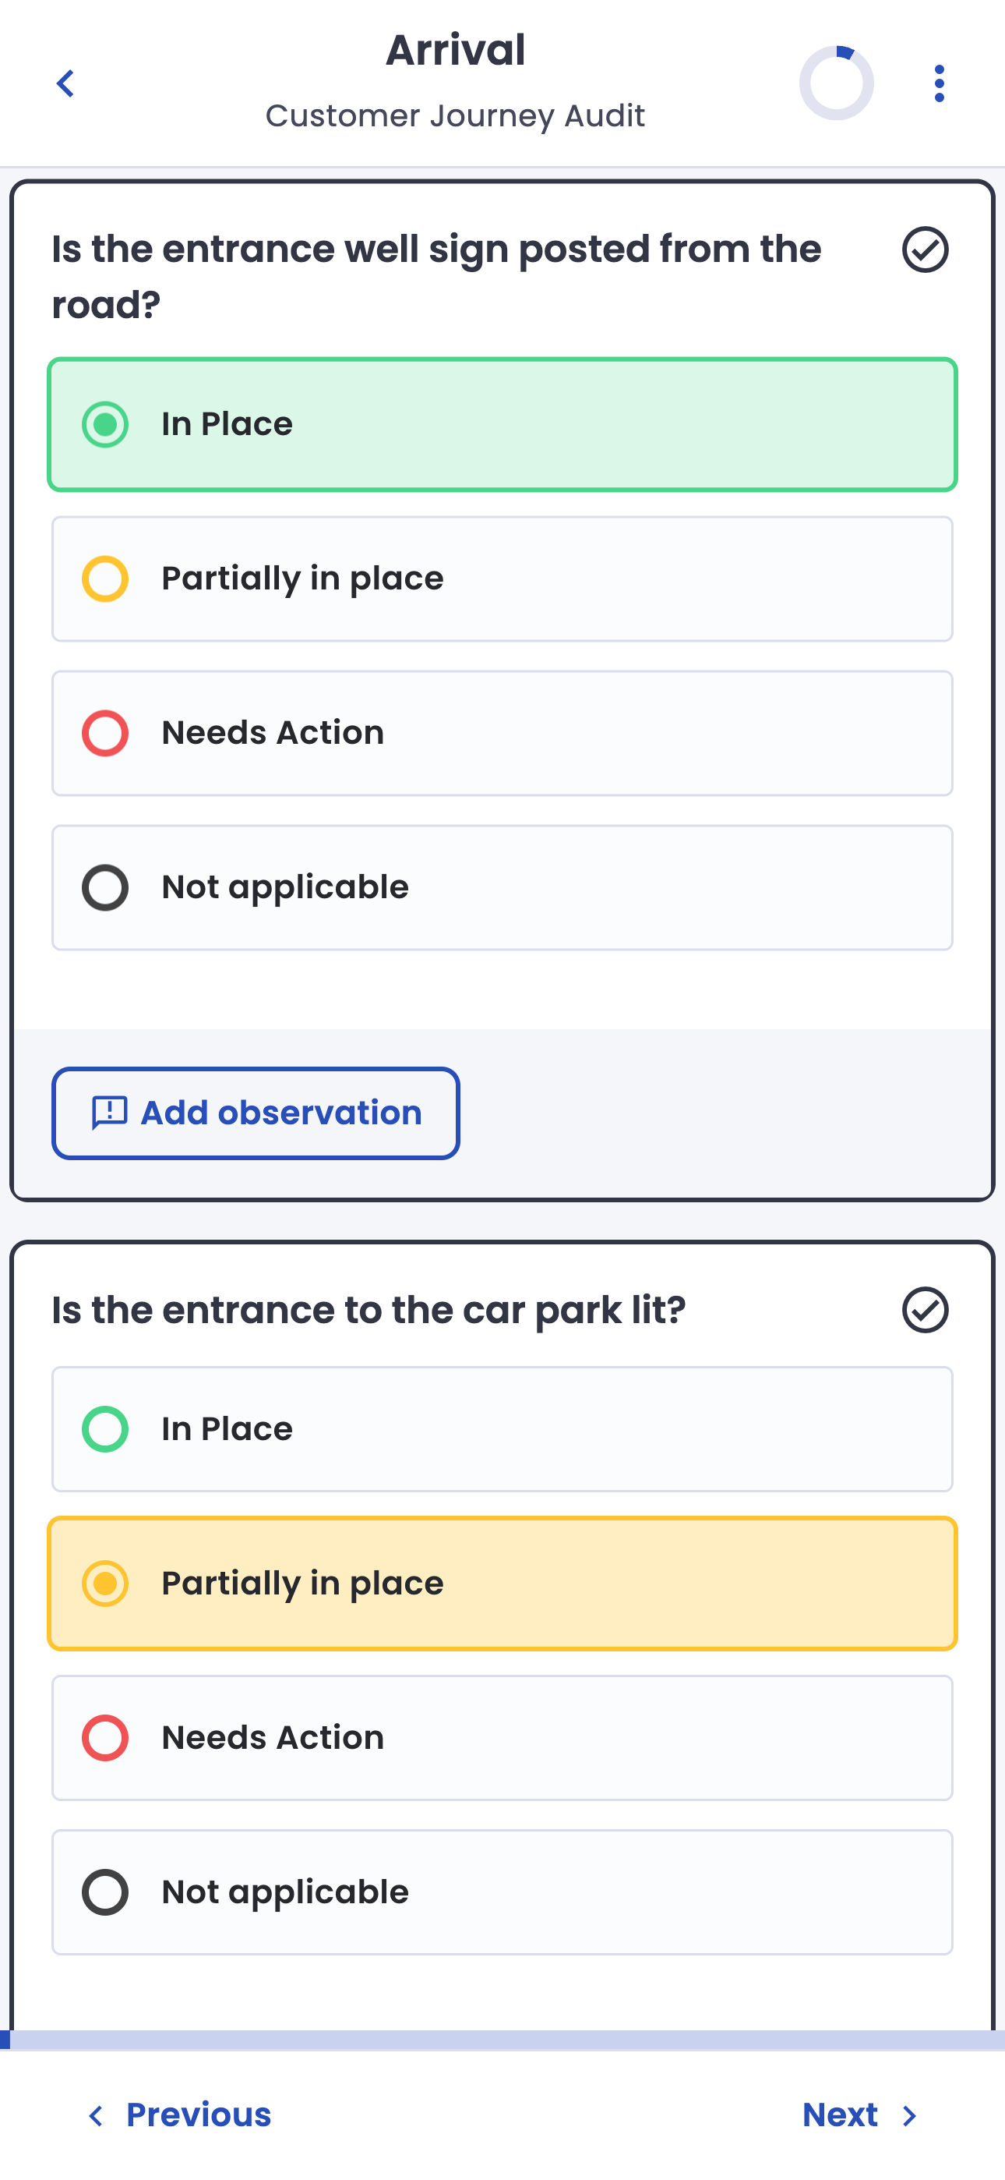
Task: Choose Needs Action for car park lighting
Action: 502,1737
